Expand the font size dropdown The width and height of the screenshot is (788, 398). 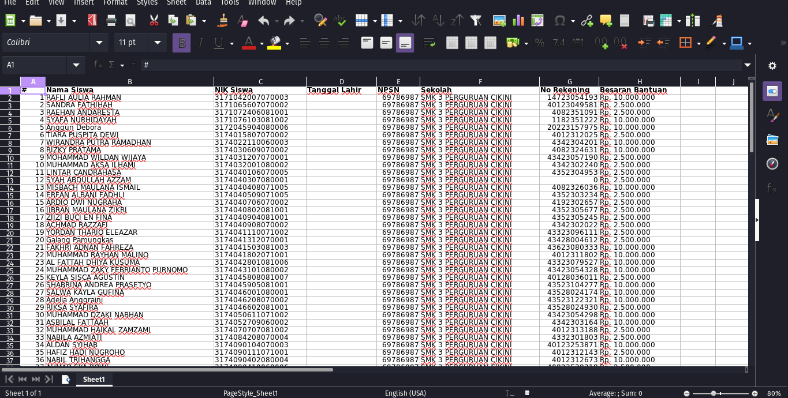(156, 43)
